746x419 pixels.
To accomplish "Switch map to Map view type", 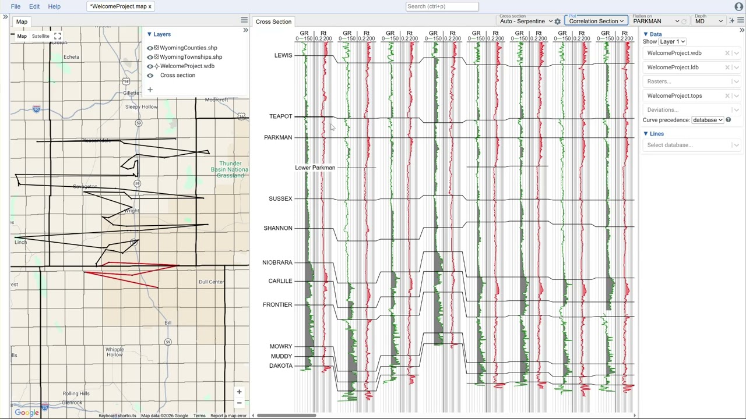I will [22, 36].
